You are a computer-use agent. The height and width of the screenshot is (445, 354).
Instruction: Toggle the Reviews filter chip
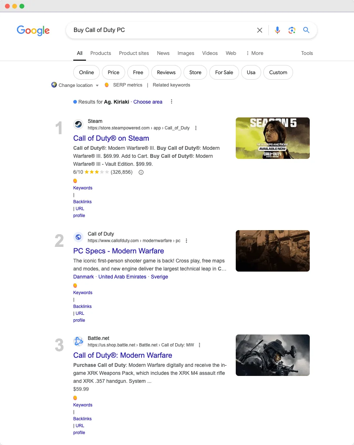point(166,72)
